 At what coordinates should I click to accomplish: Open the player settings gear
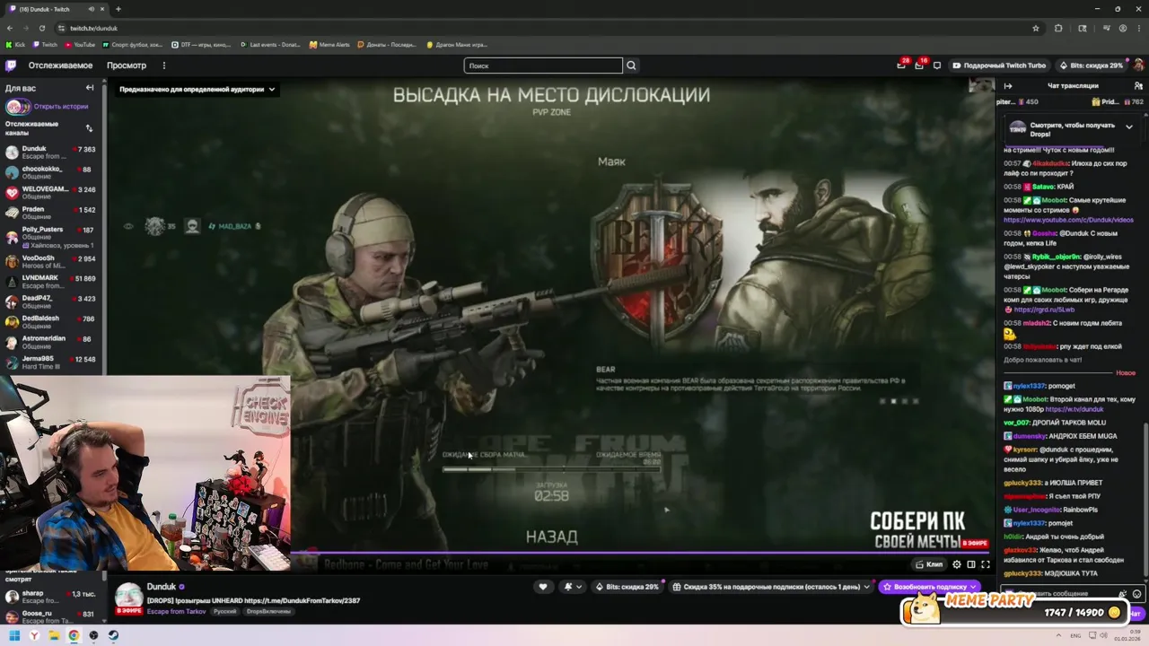tap(957, 564)
